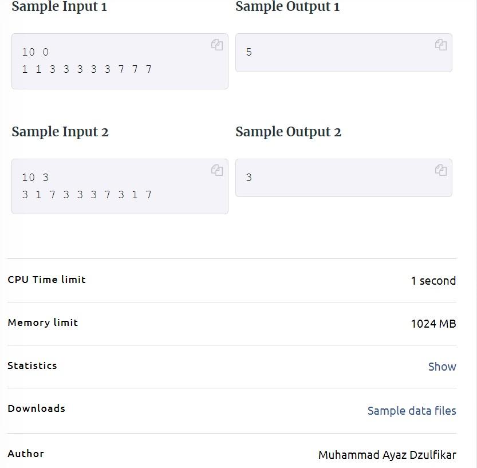Image resolution: width=477 pixels, height=468 pixels.
Task: Click the '3 1 7 3 3 3 7 3 1 7' input line
Action: (x=86, y=194)
